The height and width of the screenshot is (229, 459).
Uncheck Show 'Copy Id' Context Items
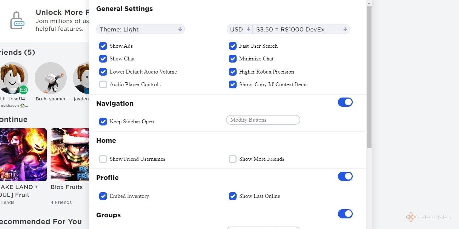click(233, 84)
